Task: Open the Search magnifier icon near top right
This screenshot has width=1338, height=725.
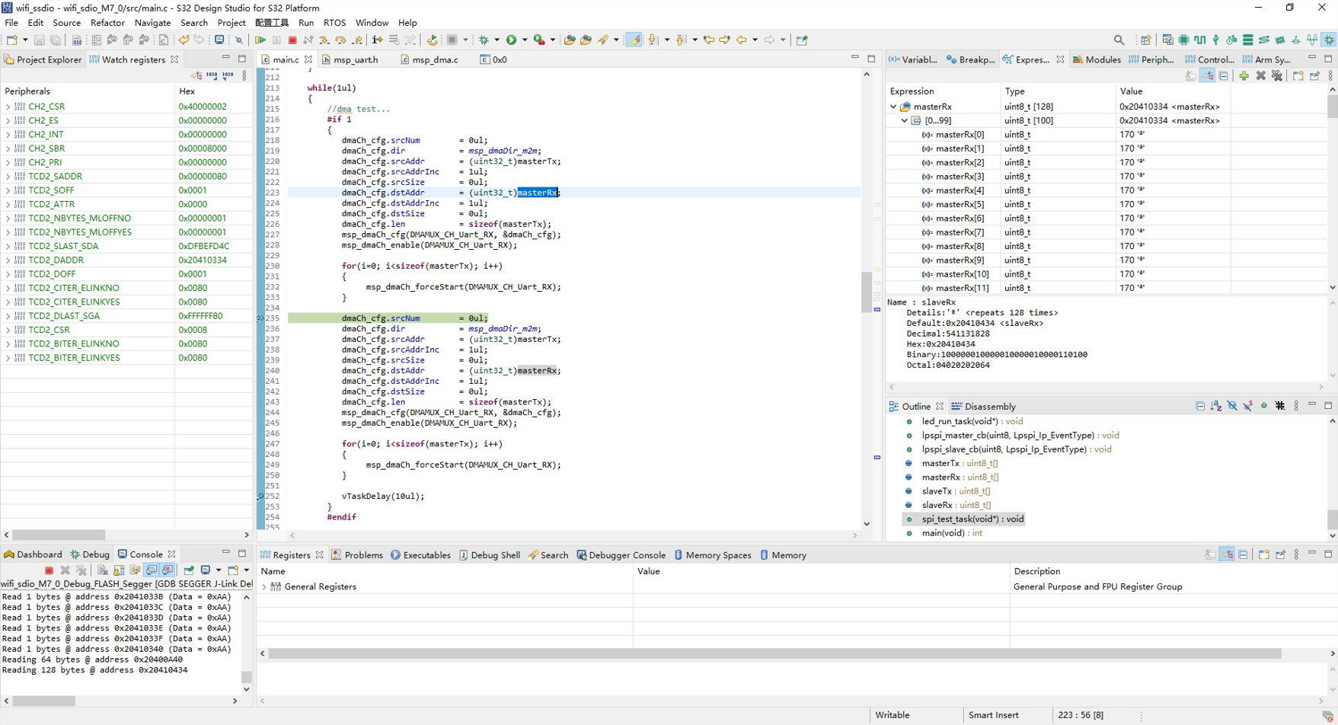Action: coord(1119,40)
